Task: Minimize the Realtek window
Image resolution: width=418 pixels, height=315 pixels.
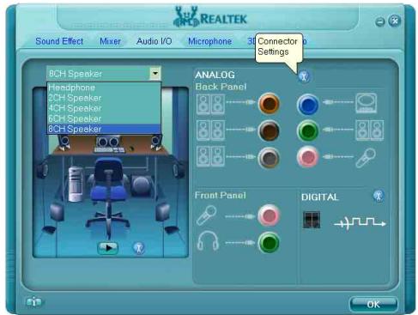Action: (380, 21)
